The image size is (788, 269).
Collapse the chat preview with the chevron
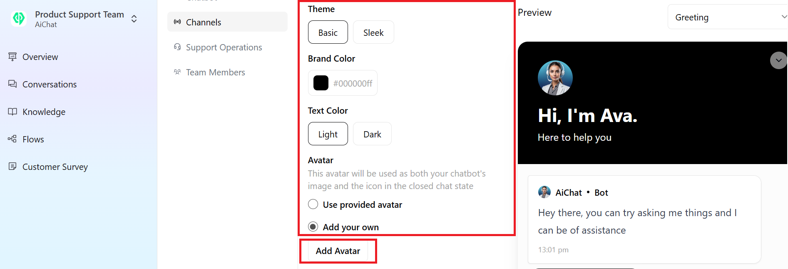pyautogui.click(x=778, y=60)
